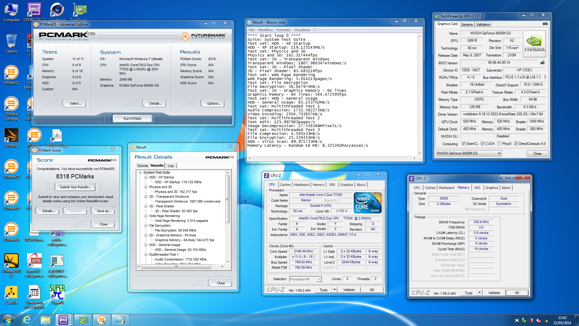Open the HWBot Prime java icon
Image resolution: width=579 pixels, height=326 pixels.
(x=57, y=137)
